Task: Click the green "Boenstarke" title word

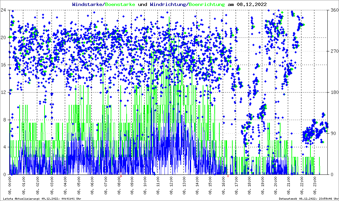Action: tap(120, 4)
